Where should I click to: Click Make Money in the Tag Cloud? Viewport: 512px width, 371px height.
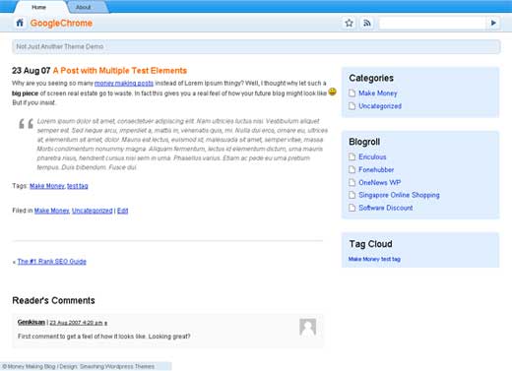click(x=363, y=259)
